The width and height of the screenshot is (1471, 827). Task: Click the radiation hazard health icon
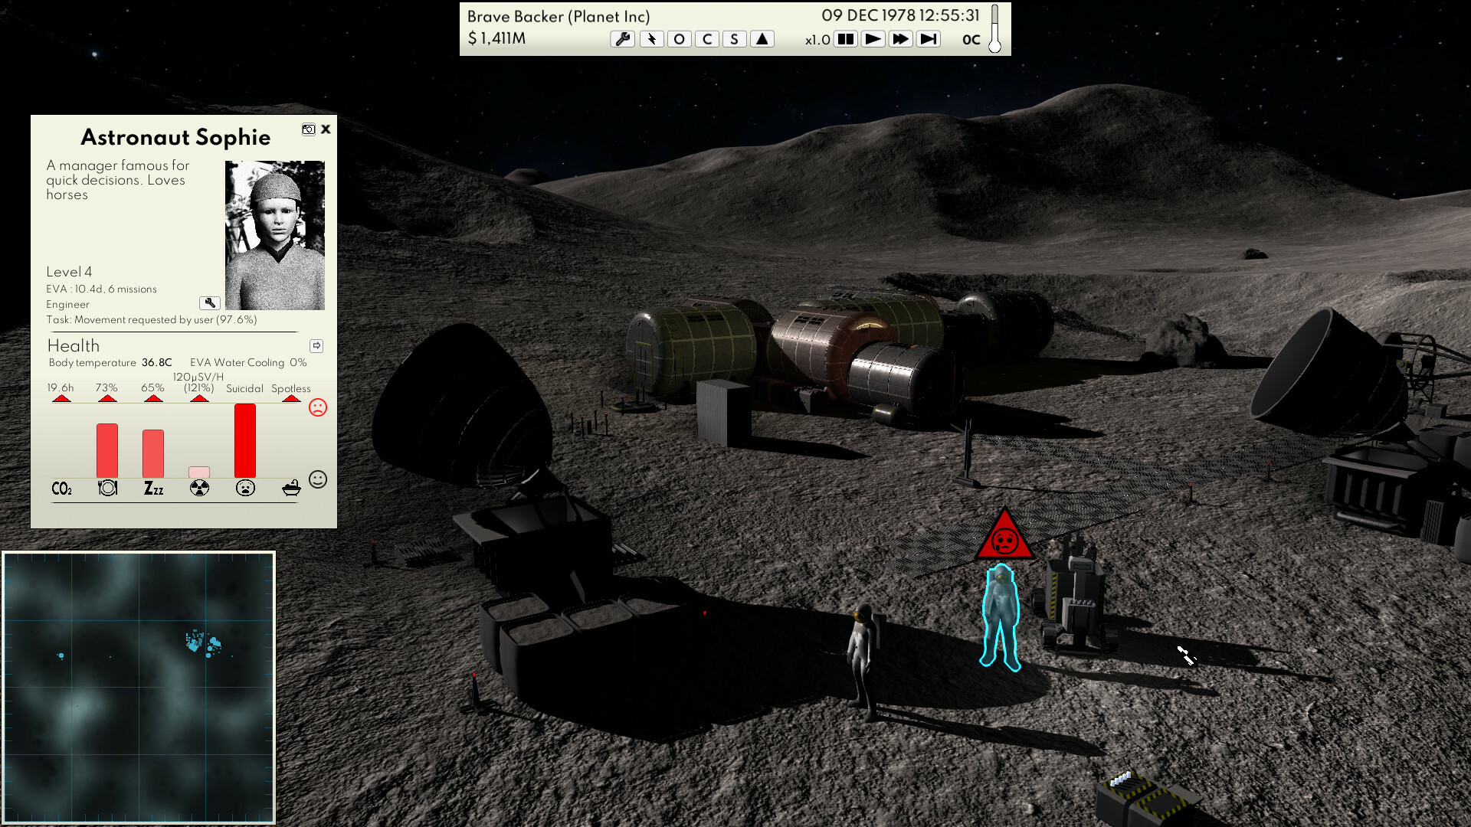[x=199, y=487]
